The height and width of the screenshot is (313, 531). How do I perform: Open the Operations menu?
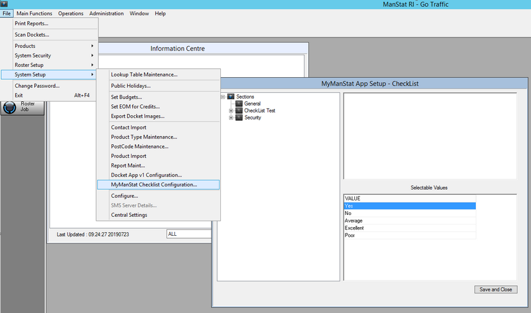(70, 13)
